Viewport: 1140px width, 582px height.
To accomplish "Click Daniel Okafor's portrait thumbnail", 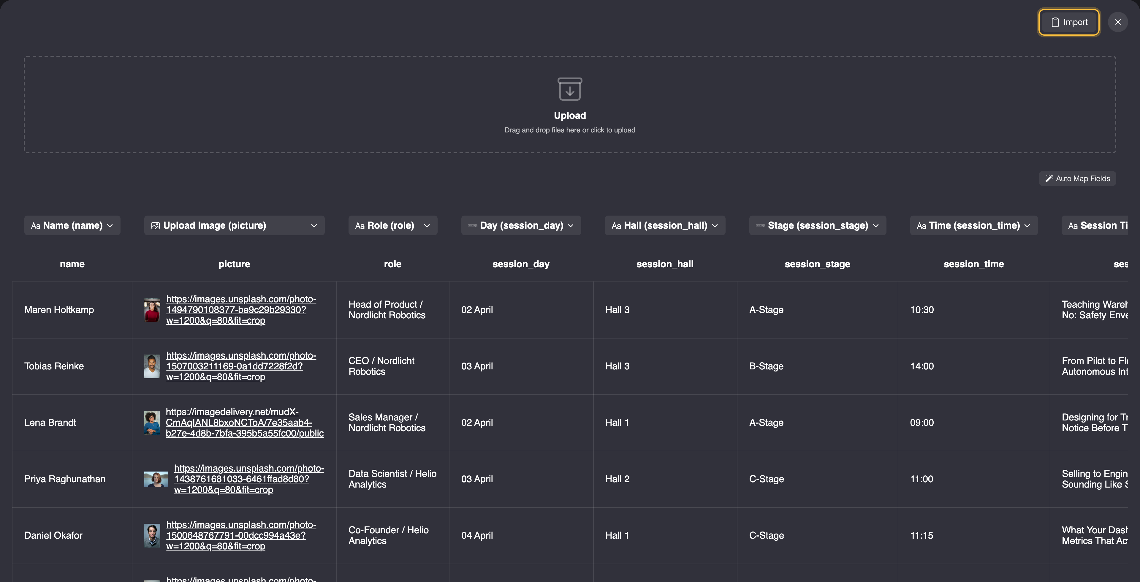I will tap(152, 535).
